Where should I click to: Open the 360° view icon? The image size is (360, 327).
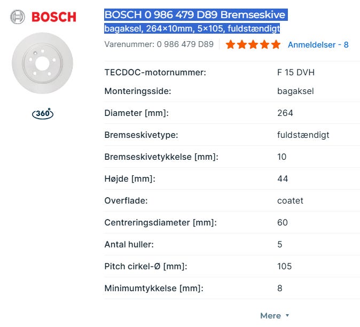(43, 113)
